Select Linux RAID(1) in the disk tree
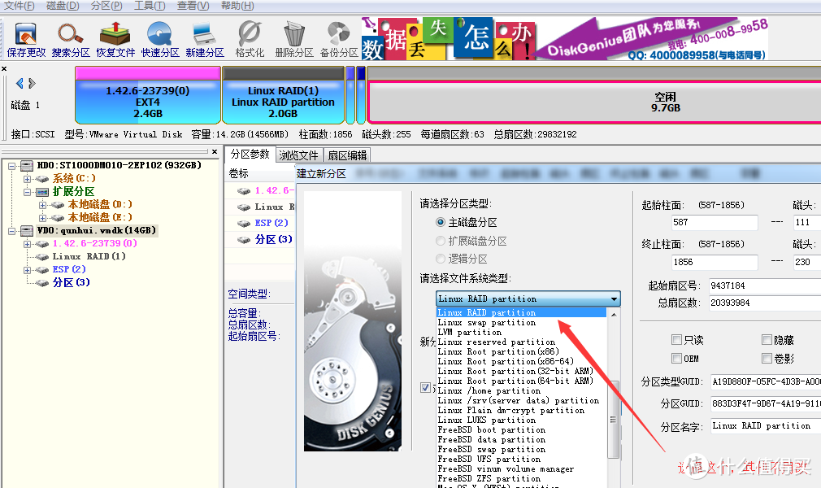Screen dimensions: 821x488 coord(89,256)
